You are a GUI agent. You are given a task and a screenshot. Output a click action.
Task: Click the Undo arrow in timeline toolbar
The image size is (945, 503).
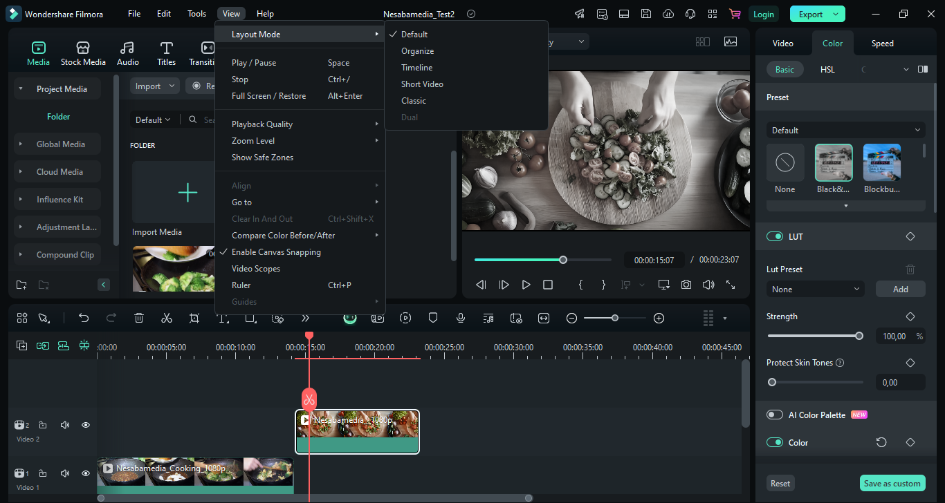84,318
